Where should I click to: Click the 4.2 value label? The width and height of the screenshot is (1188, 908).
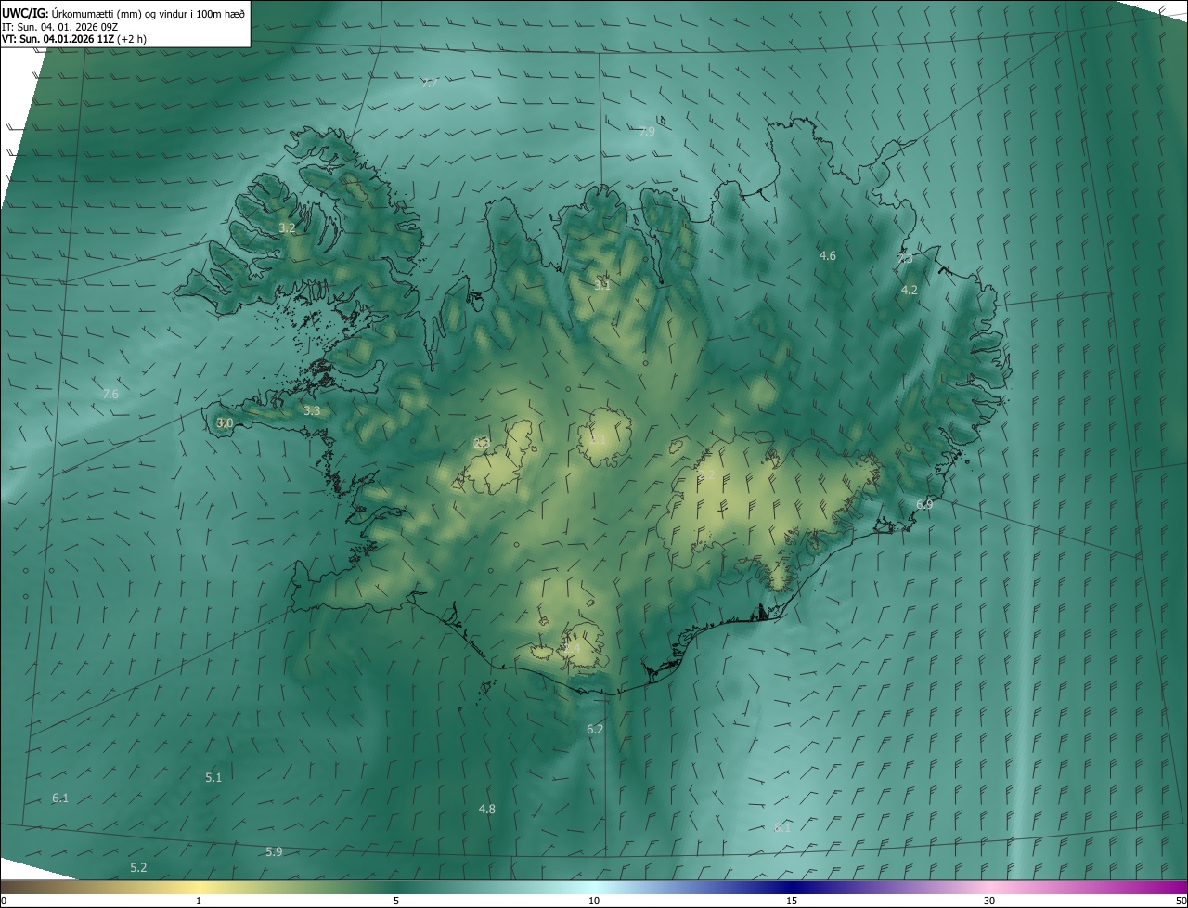coord(910,290)
